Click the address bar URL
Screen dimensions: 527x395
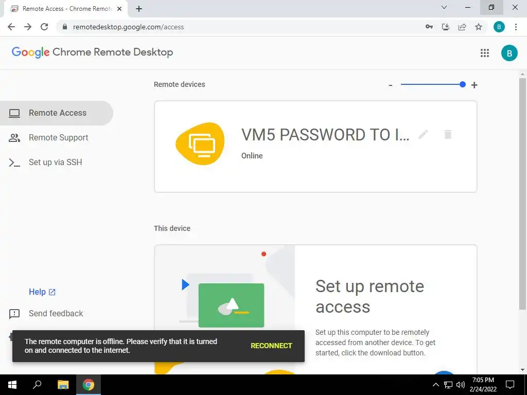128,27
